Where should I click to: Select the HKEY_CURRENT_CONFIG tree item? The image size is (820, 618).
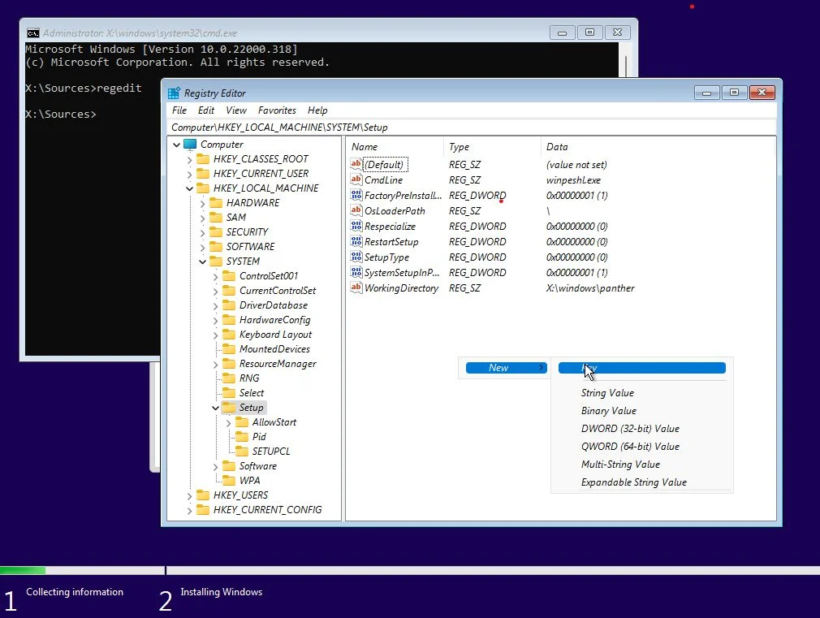tap(267, 510)
